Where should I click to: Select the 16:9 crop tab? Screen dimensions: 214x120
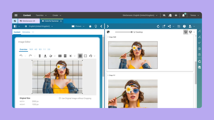(31, 50)
